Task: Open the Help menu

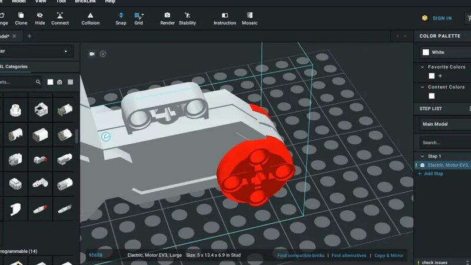Action: click(110, 2)
